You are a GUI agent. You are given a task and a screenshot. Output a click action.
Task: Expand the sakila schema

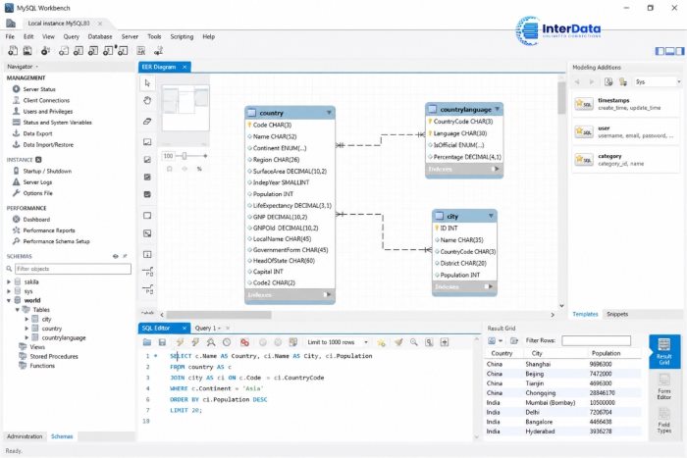[9, 282]
